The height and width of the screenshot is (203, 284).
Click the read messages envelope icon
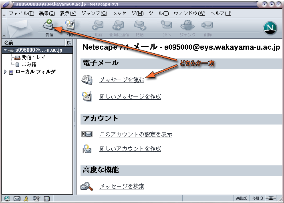(x=87, y=80)
